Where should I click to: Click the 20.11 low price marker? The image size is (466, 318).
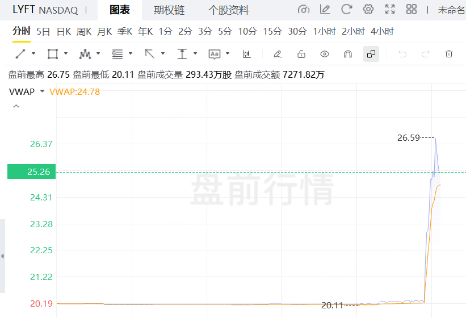pos(333,305)
